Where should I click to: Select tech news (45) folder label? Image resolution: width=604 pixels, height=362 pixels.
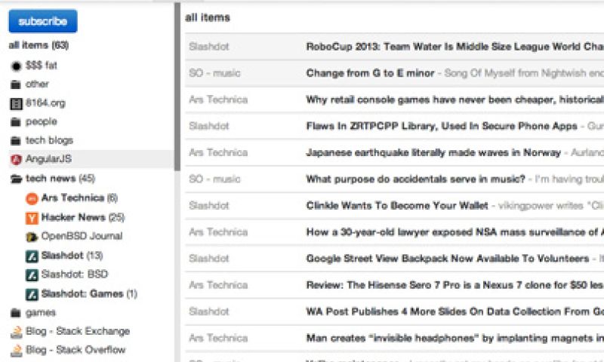(x=60, y=179)
